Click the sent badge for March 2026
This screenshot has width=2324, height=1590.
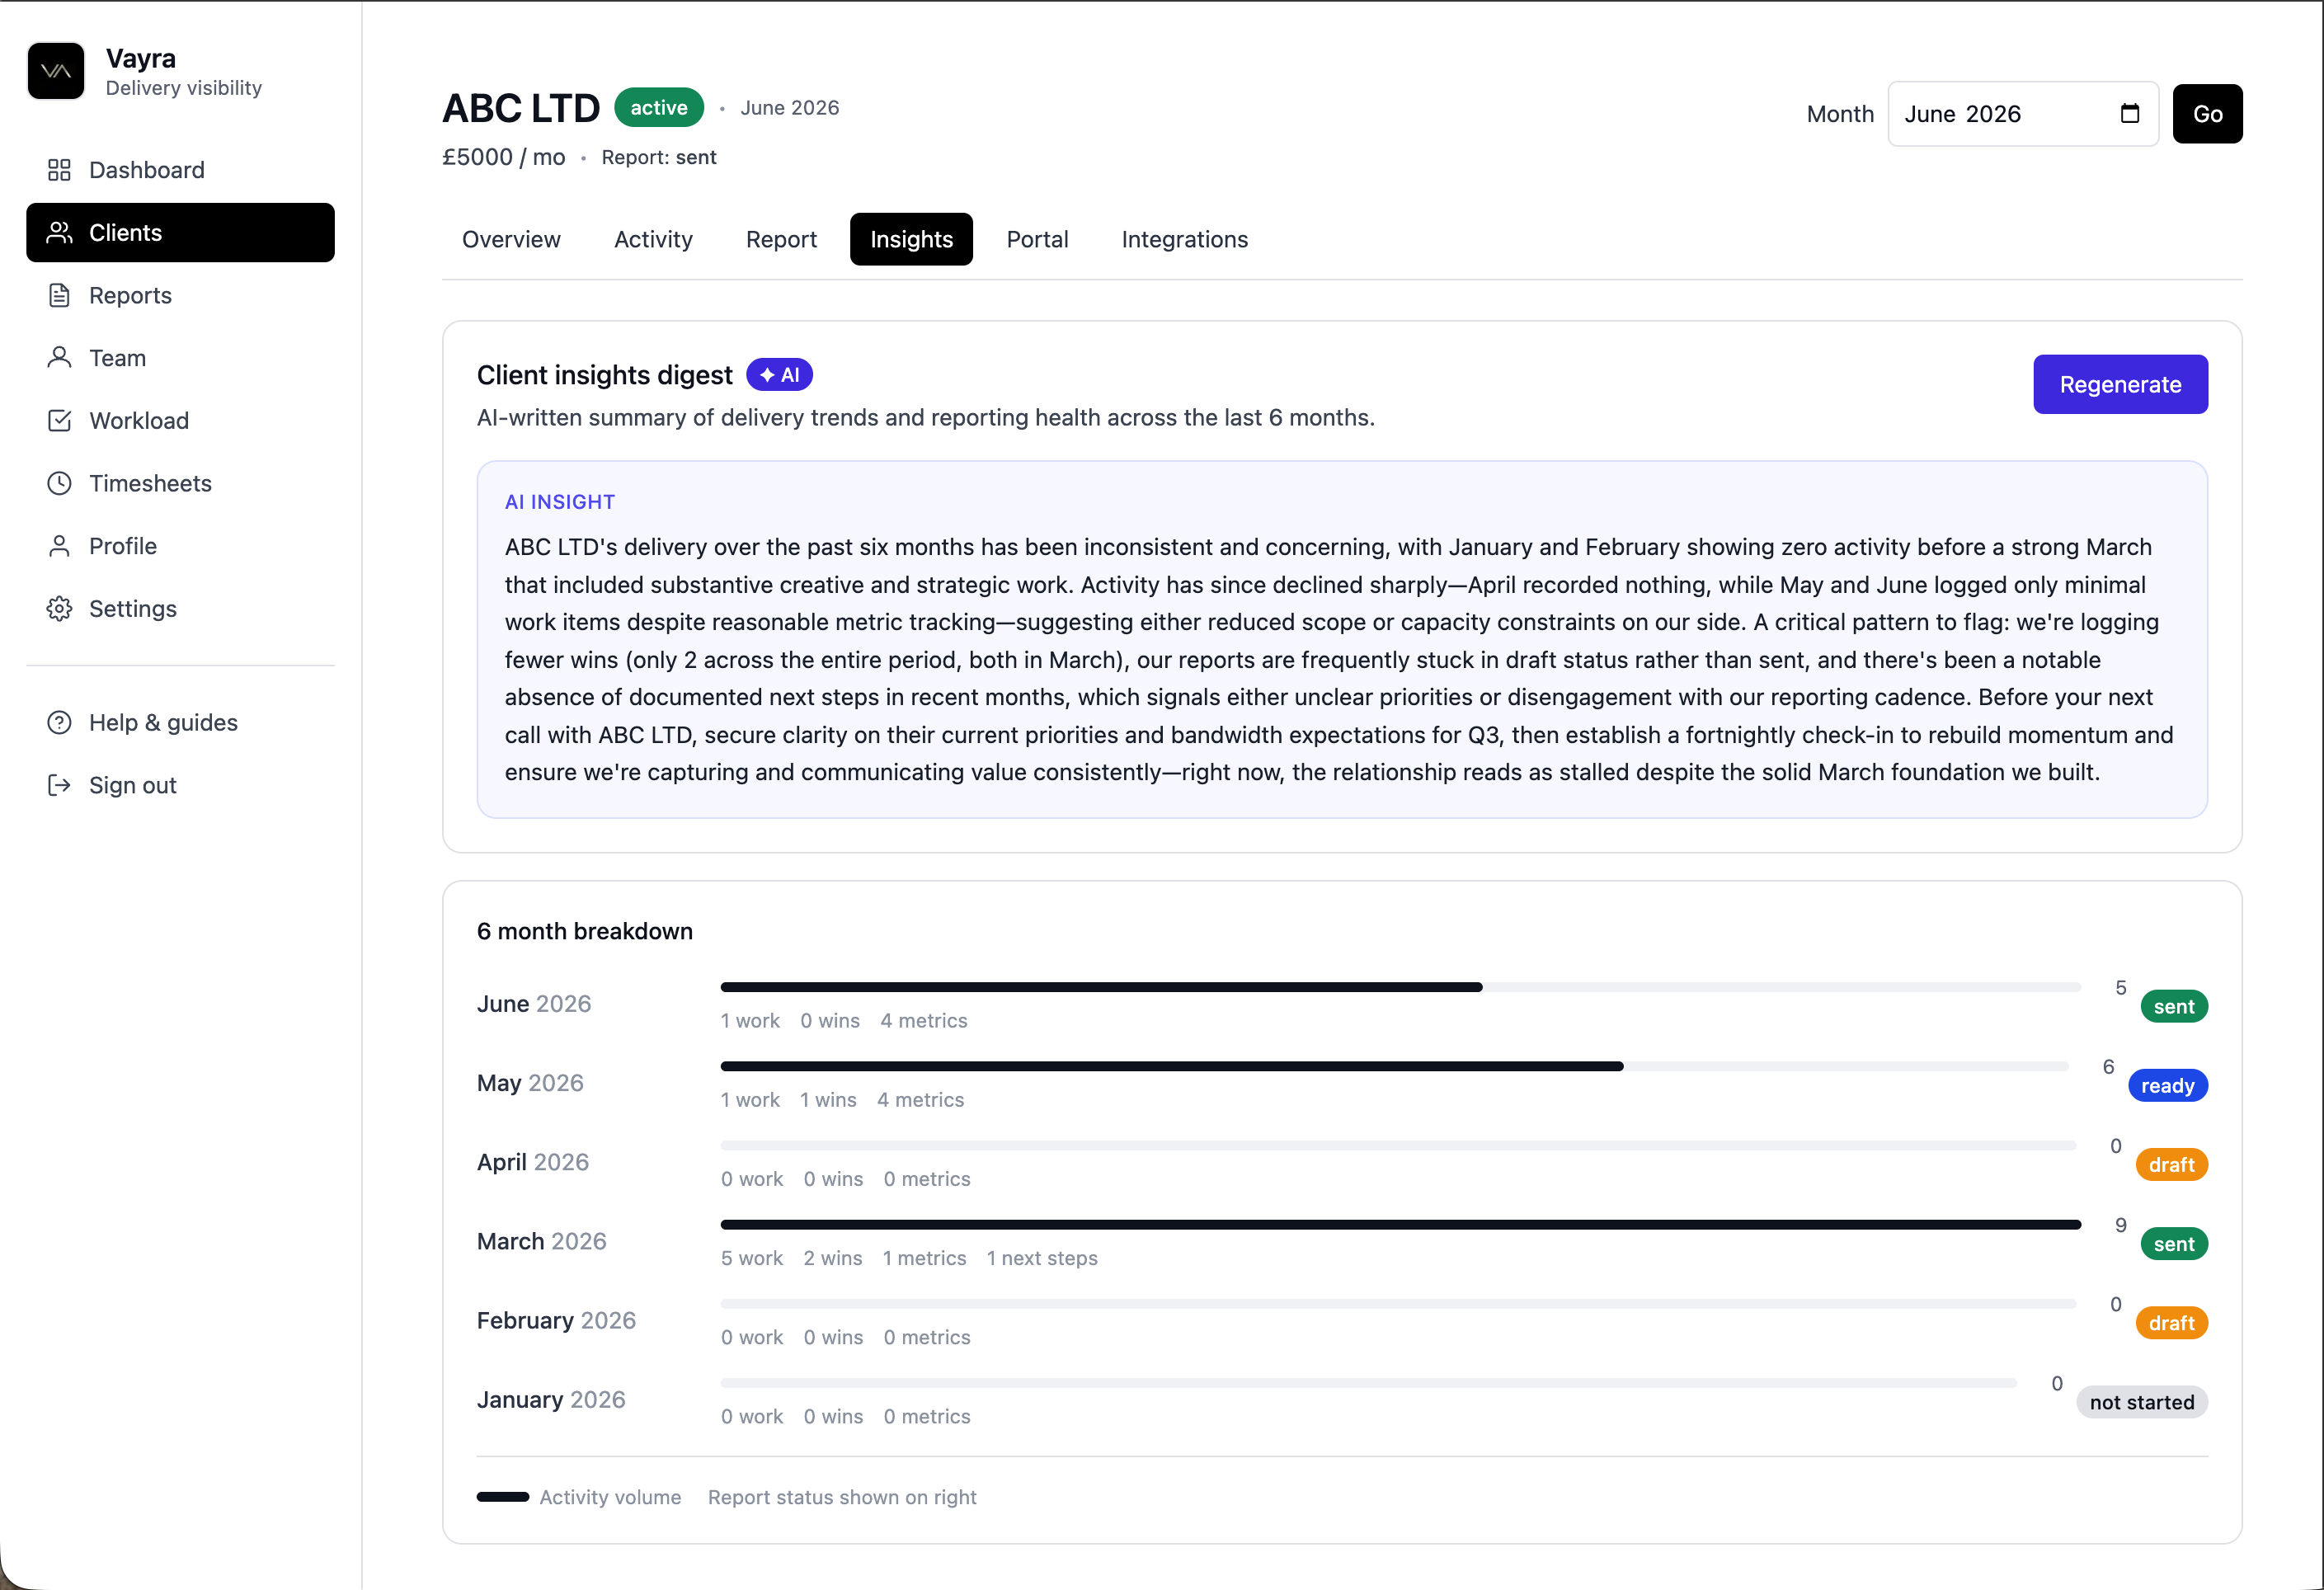point(2174,1244)
